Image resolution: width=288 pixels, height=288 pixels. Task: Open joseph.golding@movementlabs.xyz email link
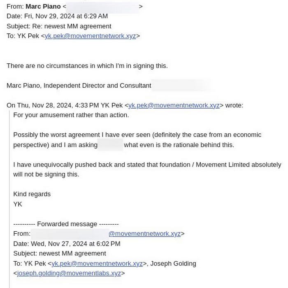(x=69, y=273)
